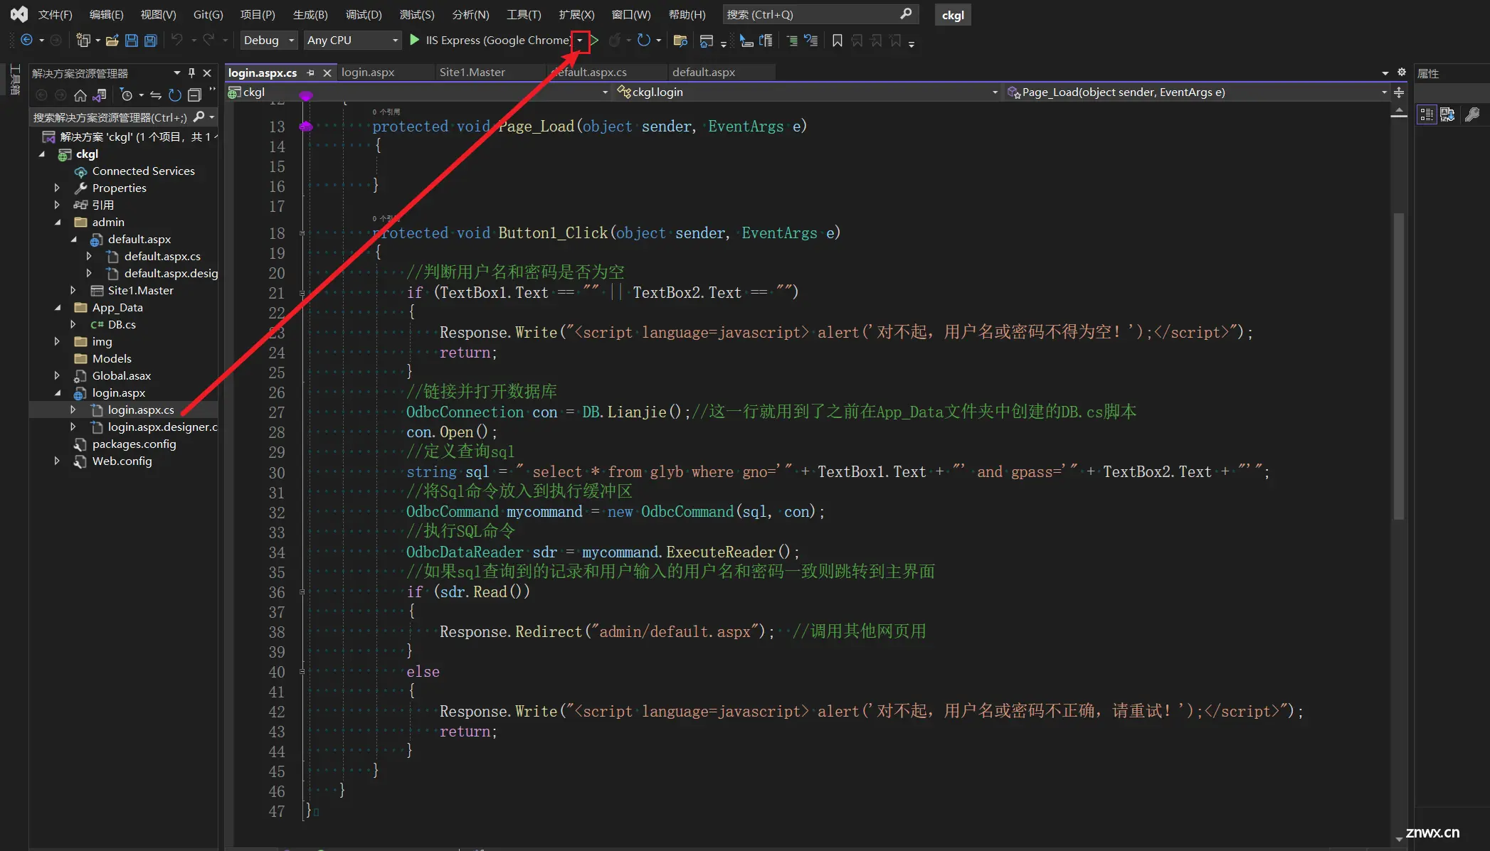The image size is (1490, 851).
Task: Select DB.cs file in App_Data
Action: pyautogui.click(x=122, y=324)
